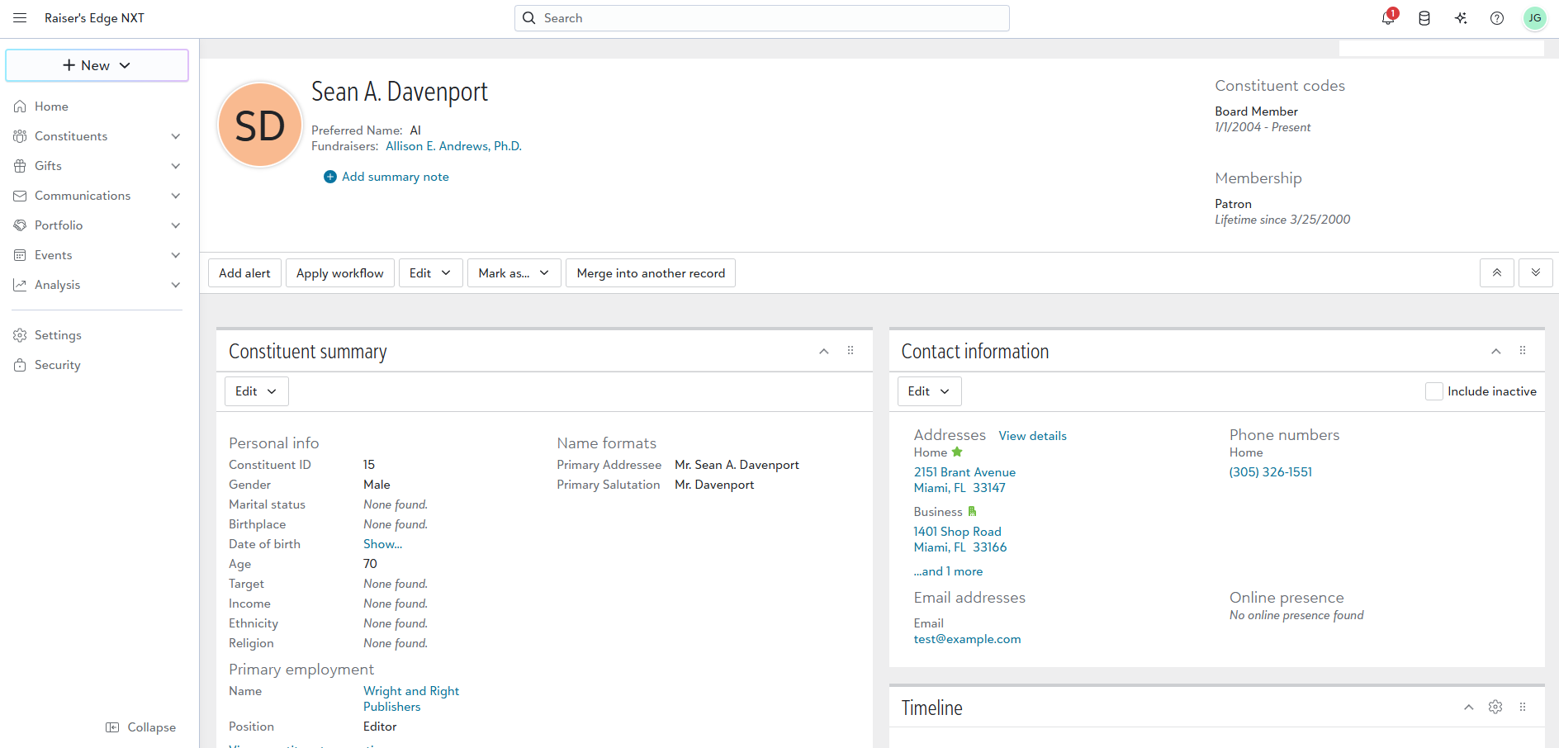Open Contact information Edit dropdown
The width and height of the screenshot is (1559, 748).
pos(929,391)
